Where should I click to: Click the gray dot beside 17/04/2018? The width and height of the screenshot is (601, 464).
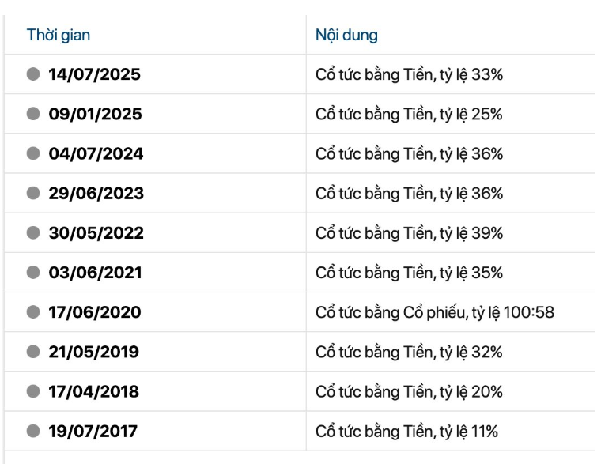click(33, 391)
